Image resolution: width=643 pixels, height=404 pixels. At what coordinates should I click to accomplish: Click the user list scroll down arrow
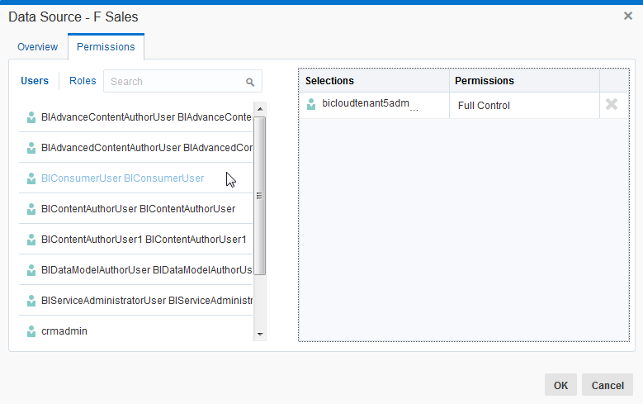tap(260, 335)
